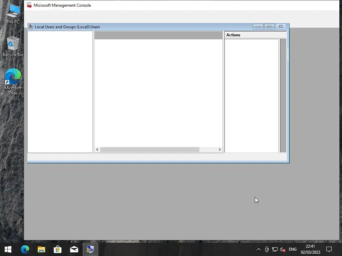Open This PC desktop icon
Viewport: 342px width, 256px height.
(x=13, y=14)
